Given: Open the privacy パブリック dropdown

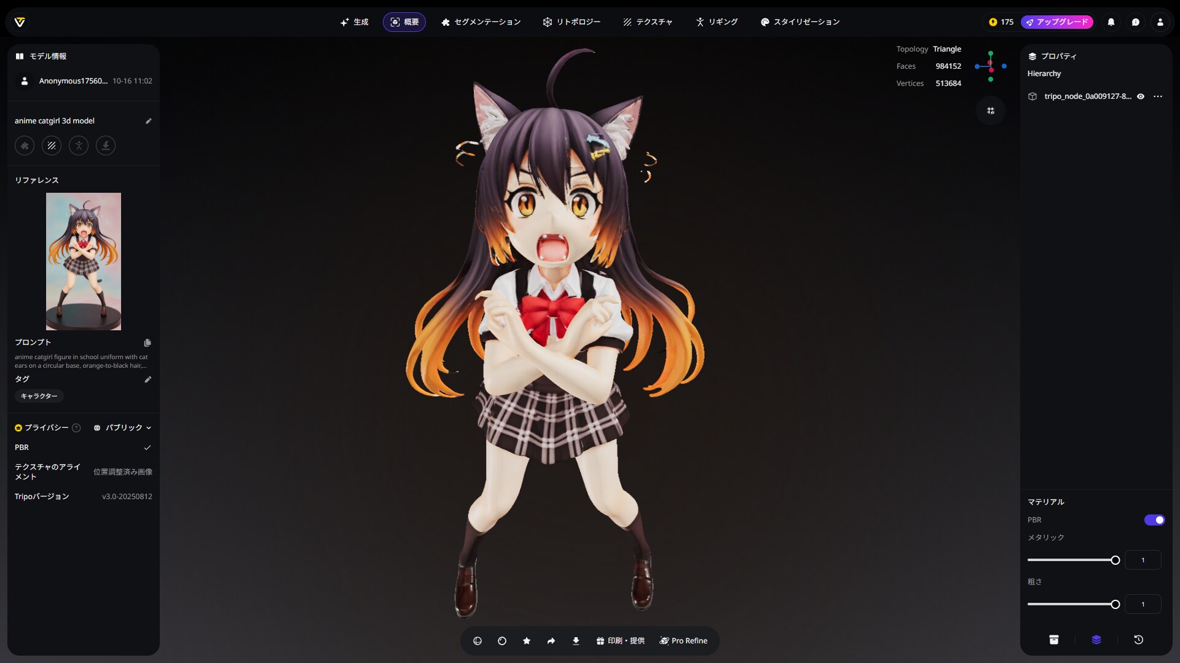Looking at the screenshot, I should 123,428.
